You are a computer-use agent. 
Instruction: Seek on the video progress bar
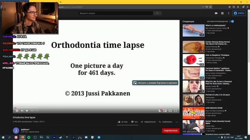tap(96, 108)
